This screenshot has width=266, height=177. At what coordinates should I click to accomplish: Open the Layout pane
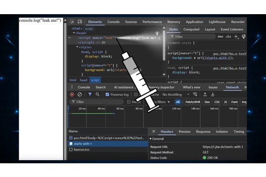tap(210, 29)
